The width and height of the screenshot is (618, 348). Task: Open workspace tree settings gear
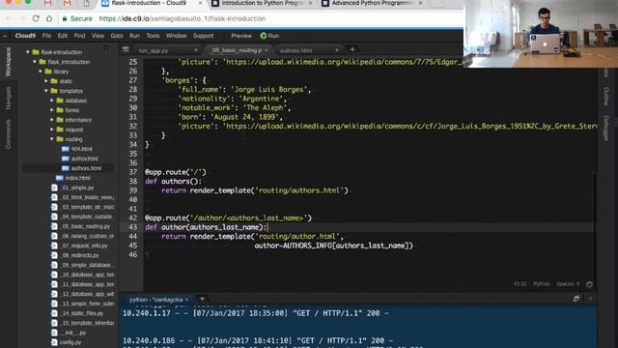click(x=106, y=48)
